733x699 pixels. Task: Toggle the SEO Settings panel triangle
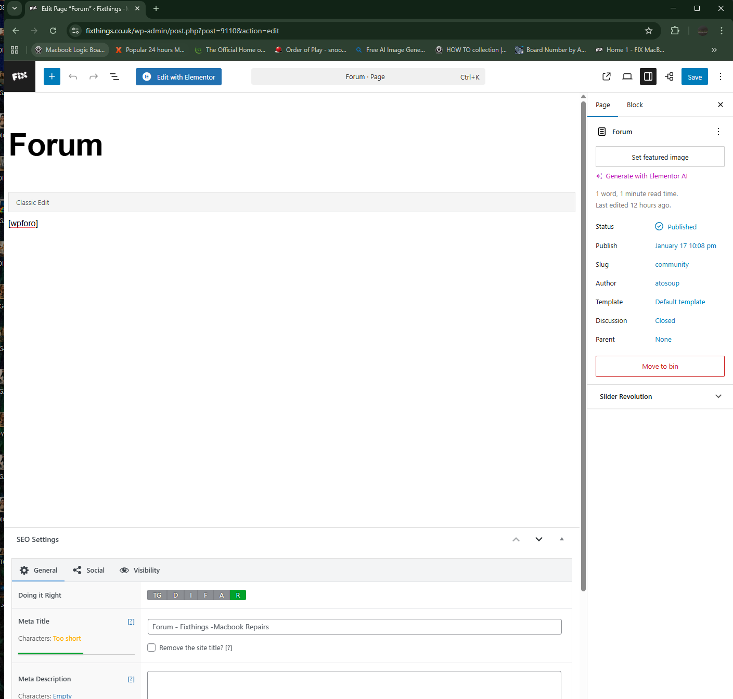click(x=562, y=539)
